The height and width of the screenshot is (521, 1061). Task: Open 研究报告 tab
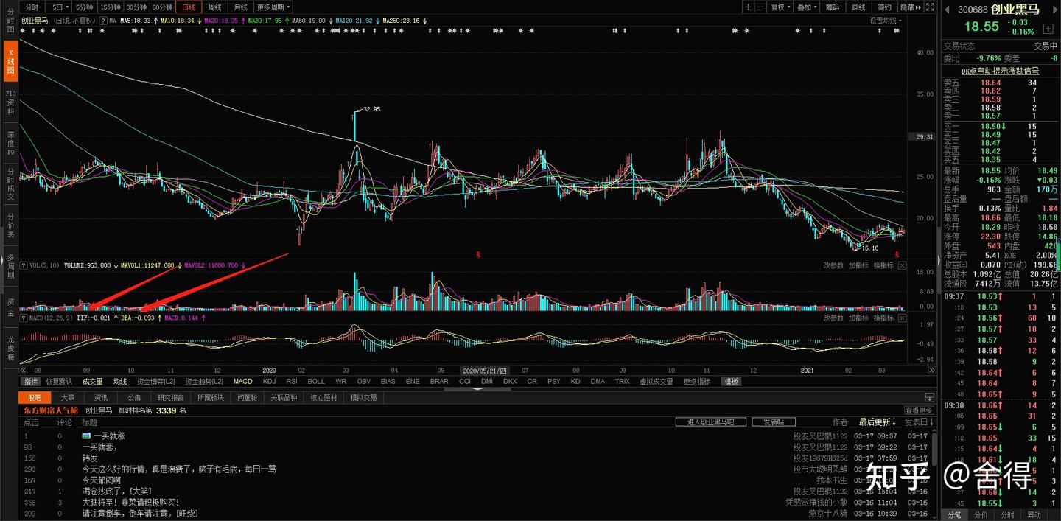[x=171, y=397]
